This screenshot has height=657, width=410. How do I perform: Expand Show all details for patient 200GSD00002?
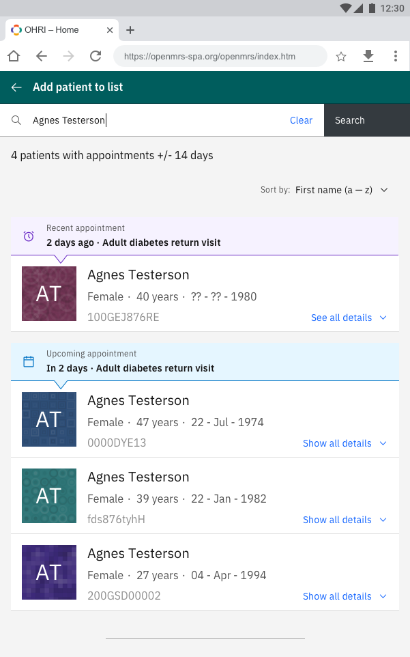pyautogui.click(x=344, y=596)
